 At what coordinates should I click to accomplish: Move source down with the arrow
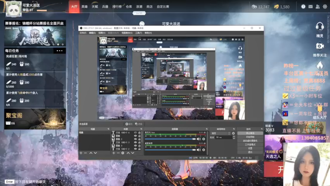(132, 153)
